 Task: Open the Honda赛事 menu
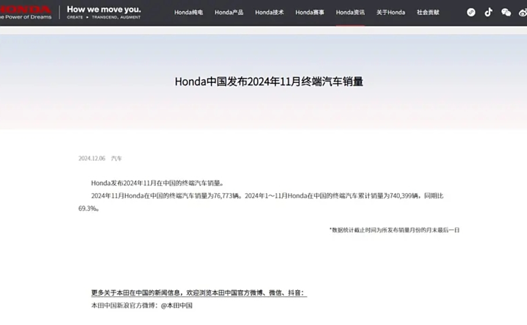pos(310,12)
